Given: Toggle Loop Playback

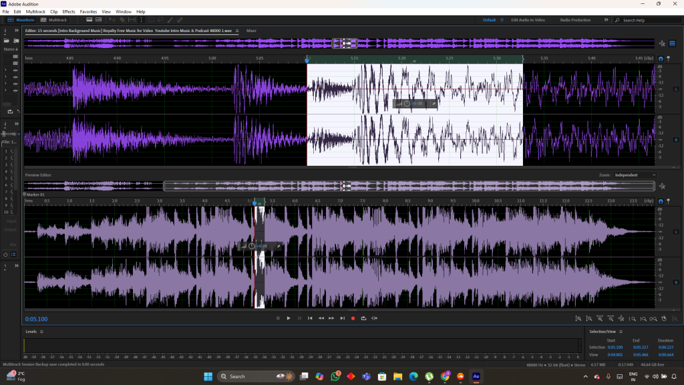Looking at the screenshot, I should pos(363,318).
